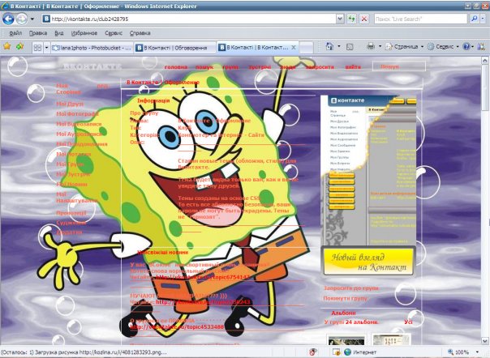Click the Print icon
The width and height of the screenshot is (490, 358).
pos(371,47)
